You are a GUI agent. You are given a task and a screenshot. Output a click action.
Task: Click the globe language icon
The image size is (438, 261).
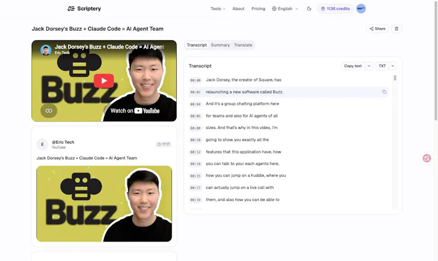point(274,9)
